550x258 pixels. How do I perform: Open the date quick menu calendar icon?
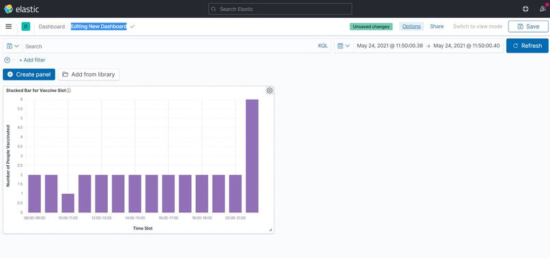click(x=344, y=46)
